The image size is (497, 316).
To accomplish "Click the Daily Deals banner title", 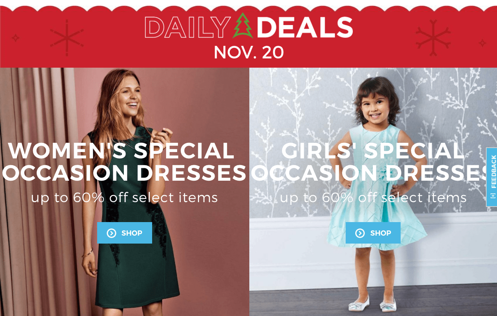I will tap(248, 27).
